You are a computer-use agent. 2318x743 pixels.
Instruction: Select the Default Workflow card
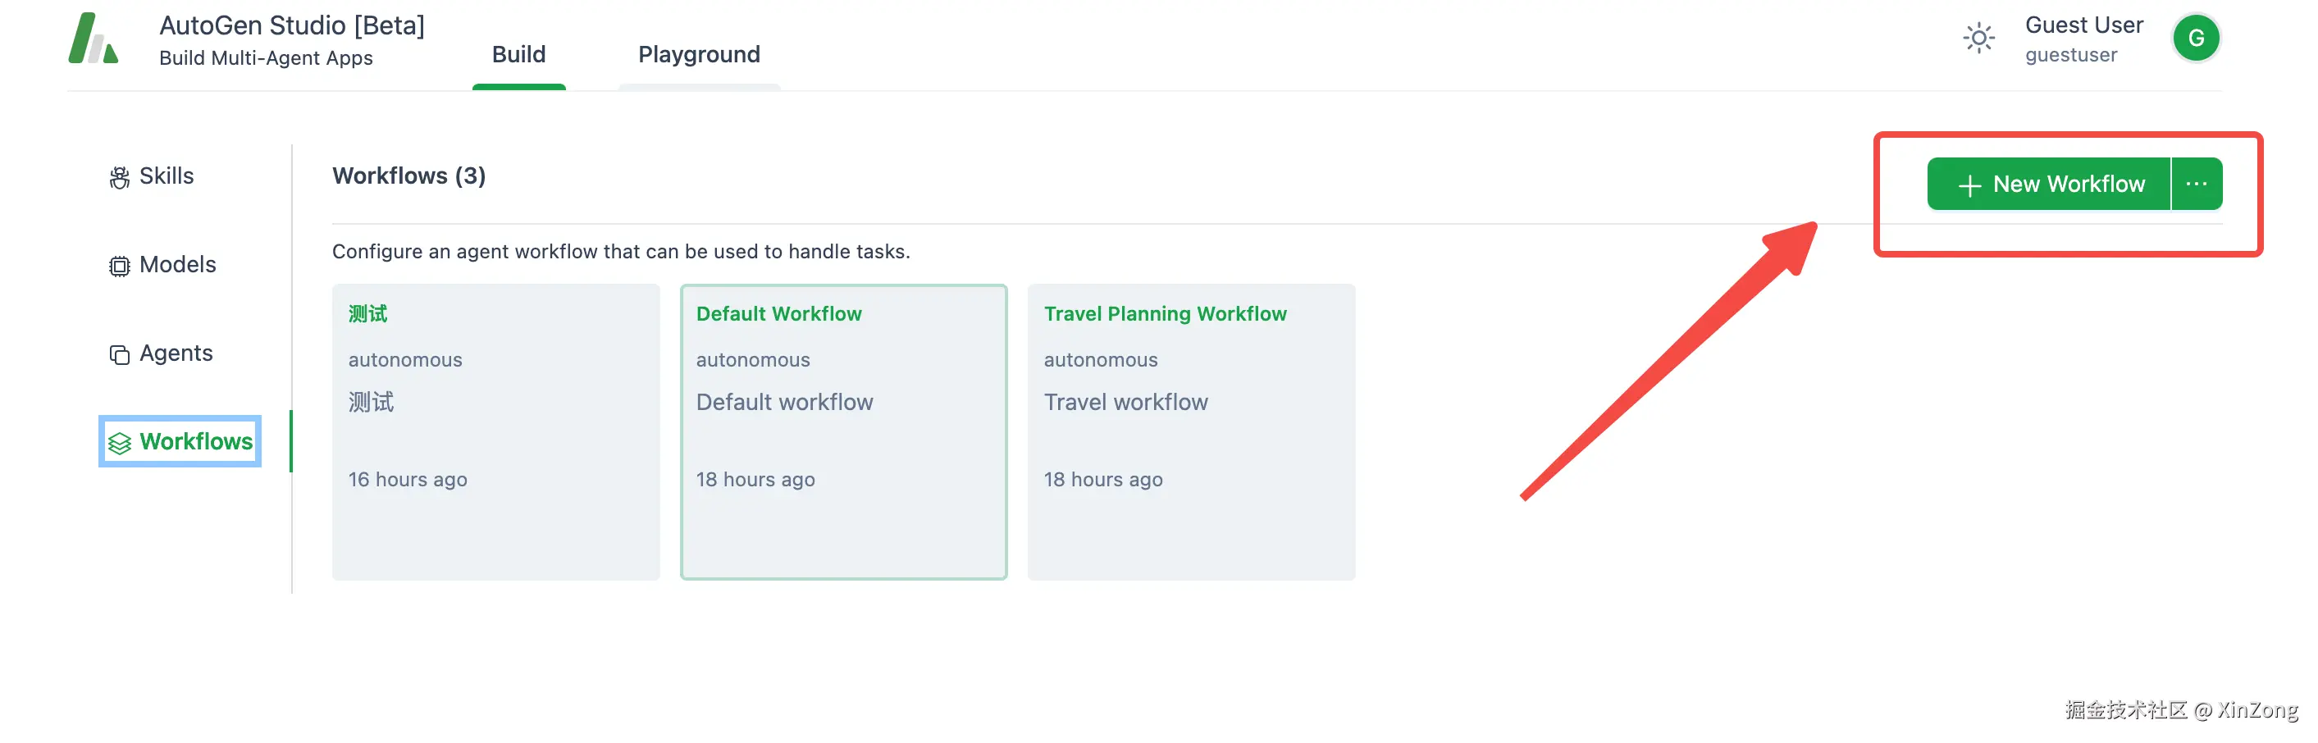(843, 431)
